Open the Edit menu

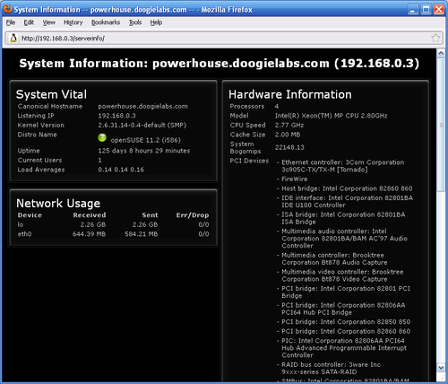pos(29,22)
